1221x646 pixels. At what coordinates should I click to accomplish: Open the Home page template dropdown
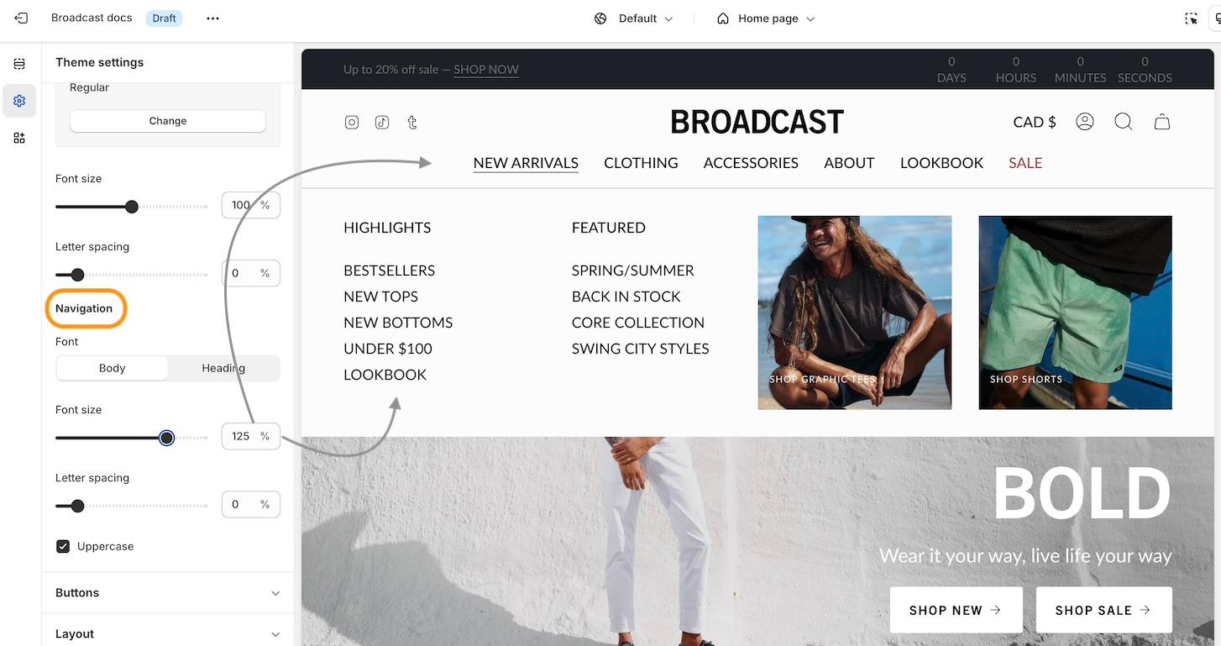pyautogui.click(x=765, y=18)
